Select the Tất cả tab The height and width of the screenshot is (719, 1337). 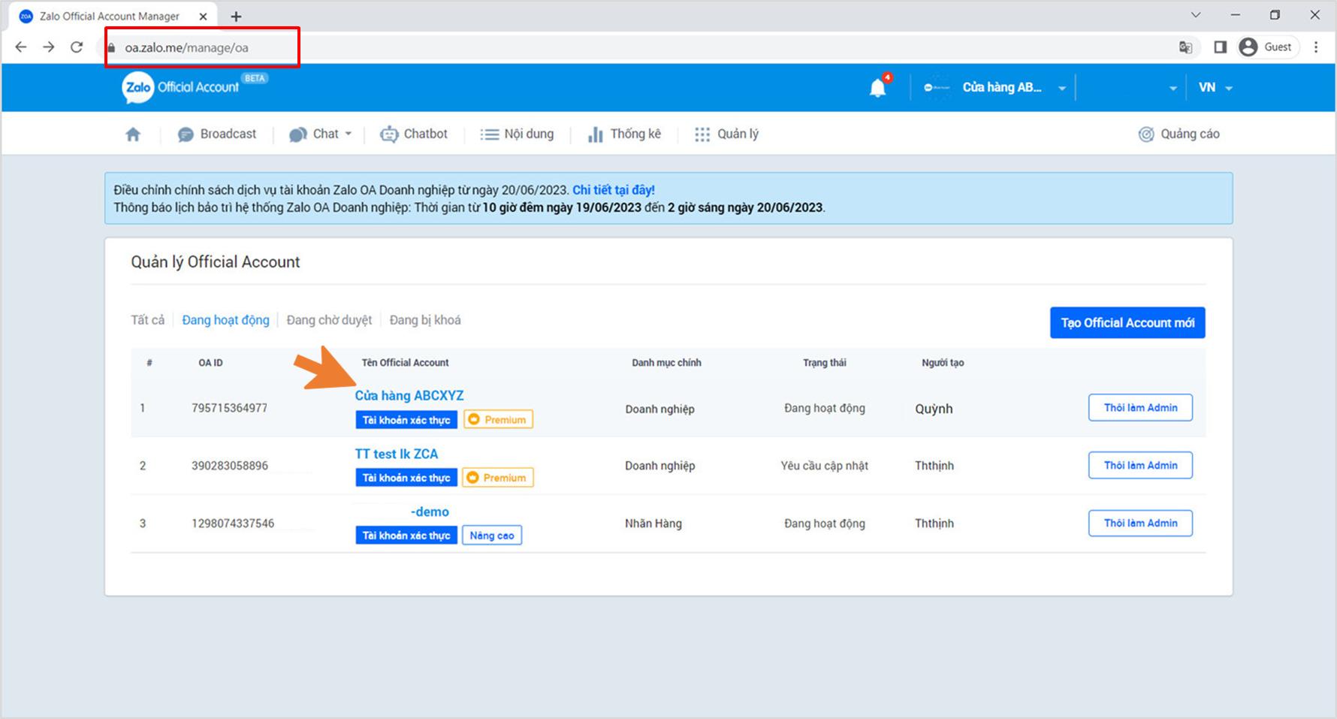(148, 320)
